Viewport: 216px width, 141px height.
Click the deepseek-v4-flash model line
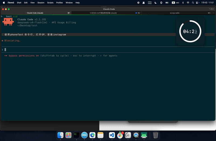pos(46,23)
